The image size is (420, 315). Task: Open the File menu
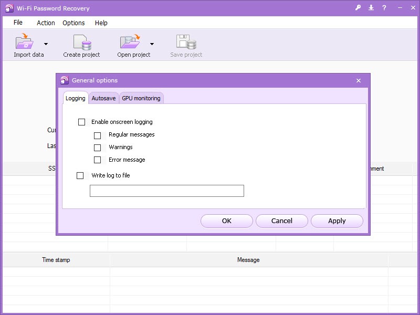coord(18,23)
